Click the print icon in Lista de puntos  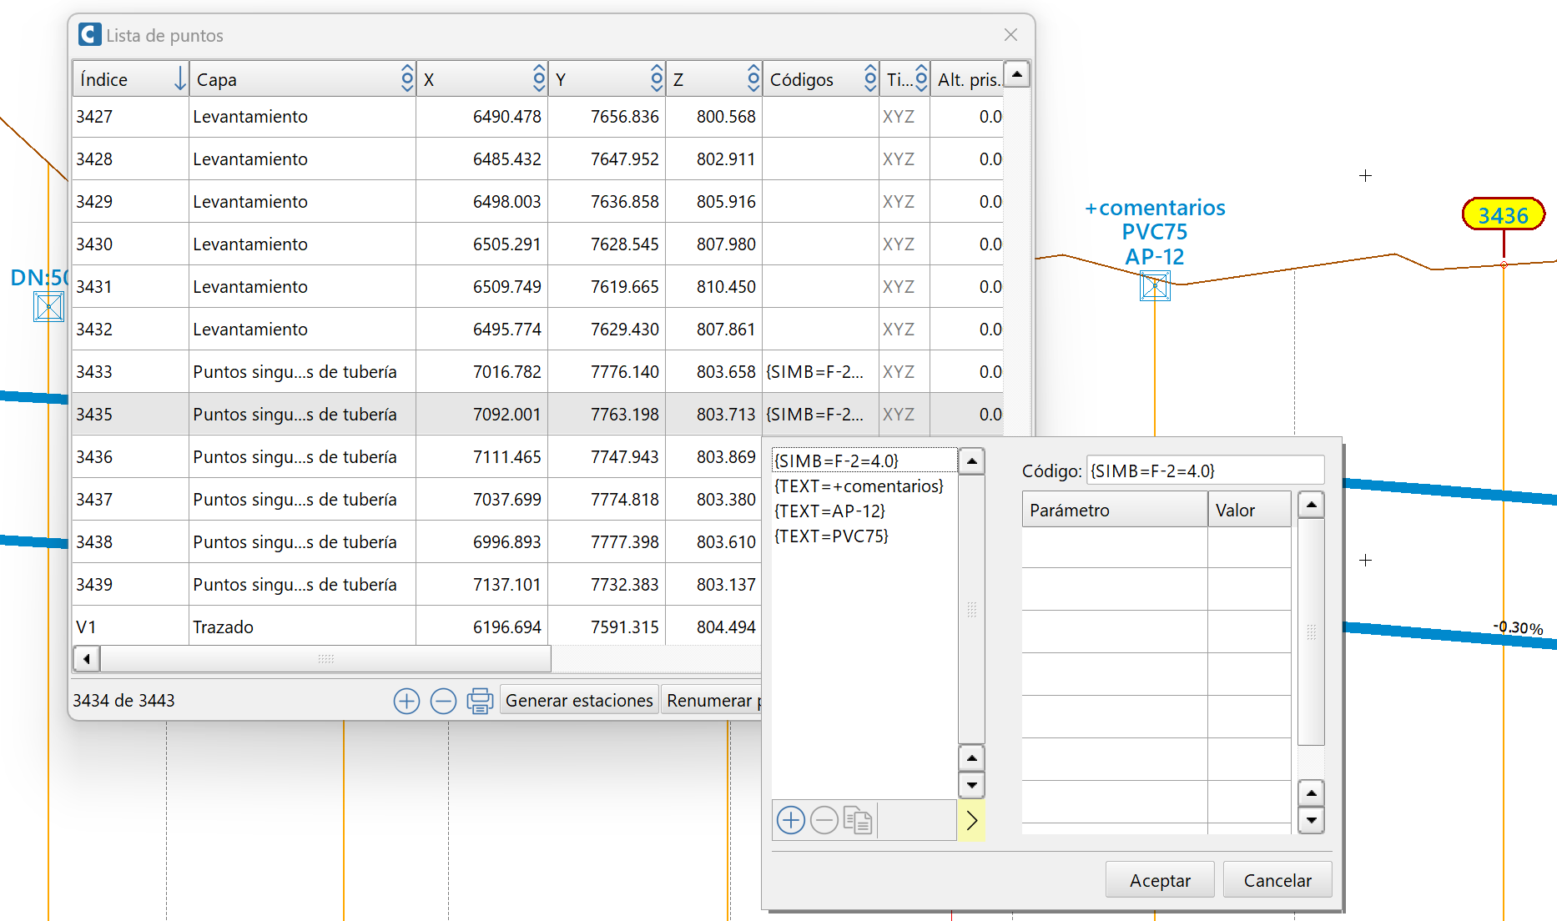[479, 701]
